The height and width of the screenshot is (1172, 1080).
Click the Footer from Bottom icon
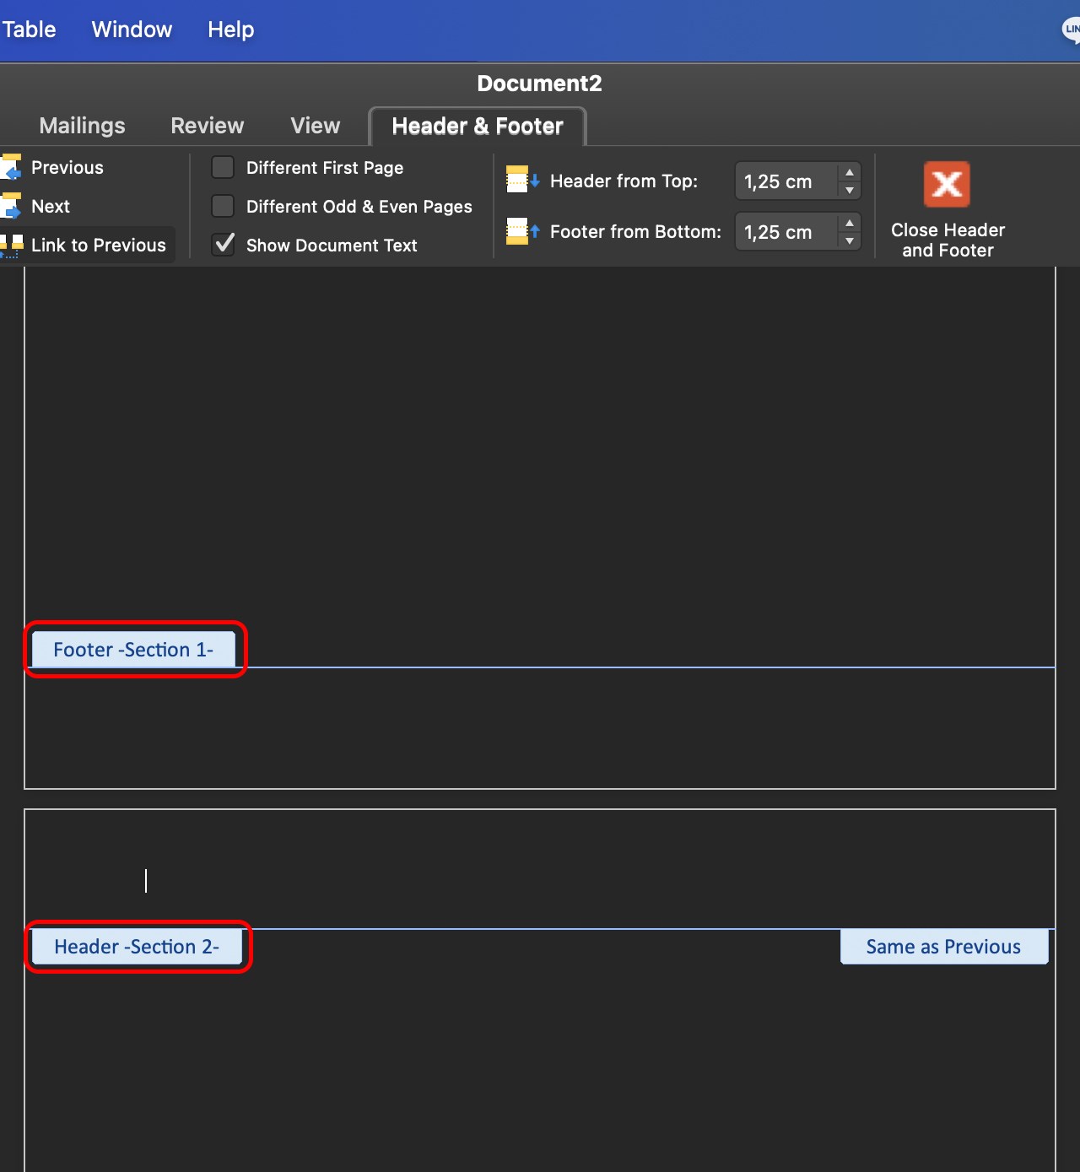click(x=522, y=231)
